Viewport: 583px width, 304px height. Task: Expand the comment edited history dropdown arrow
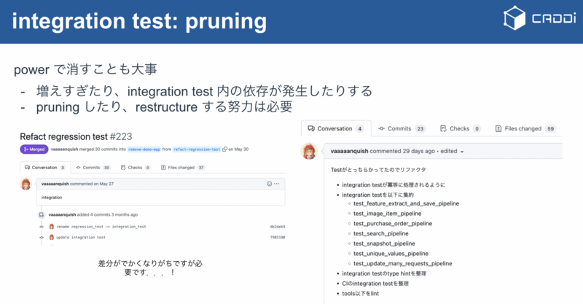(462, 152)
